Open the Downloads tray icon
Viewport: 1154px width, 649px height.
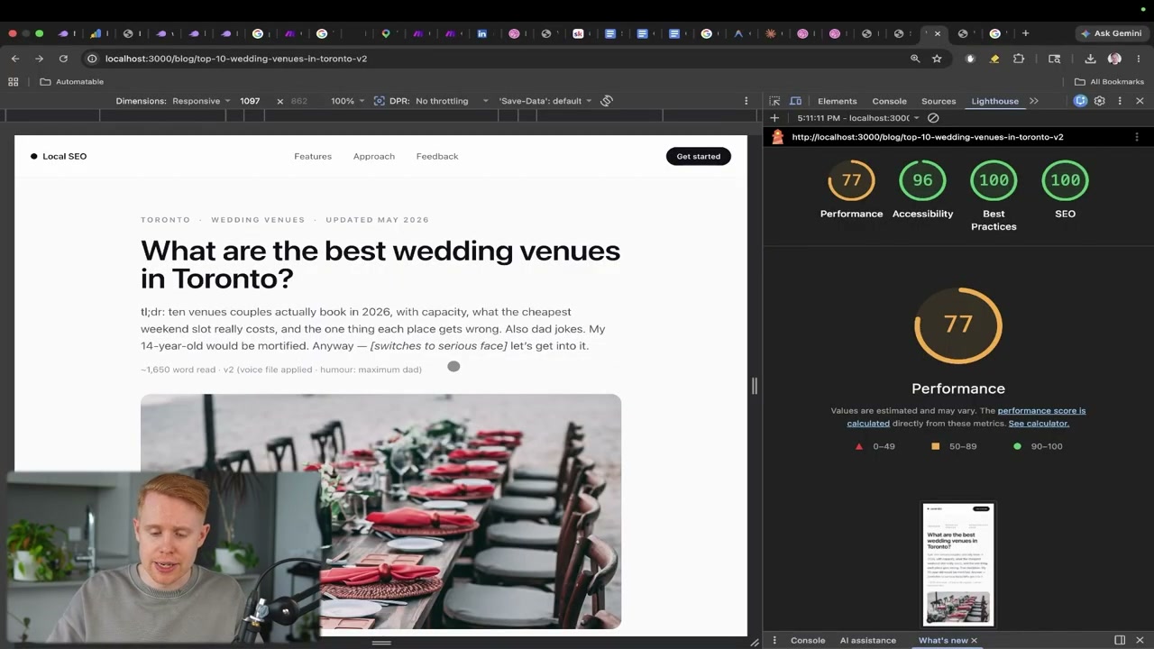[1090, 59]
